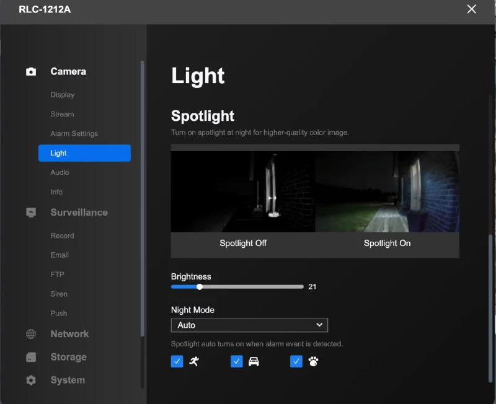Open the Display settings page

(x=63, y=95)
